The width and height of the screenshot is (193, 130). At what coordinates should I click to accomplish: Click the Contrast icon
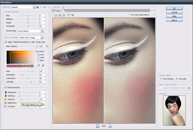pyautogui.click(x=5, y=106)
